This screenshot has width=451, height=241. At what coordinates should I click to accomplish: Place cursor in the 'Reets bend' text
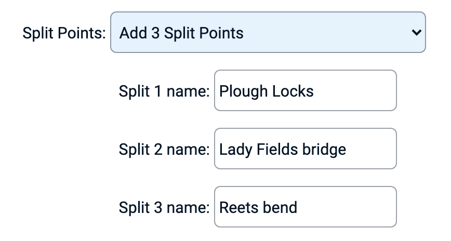tap(258, 208)
